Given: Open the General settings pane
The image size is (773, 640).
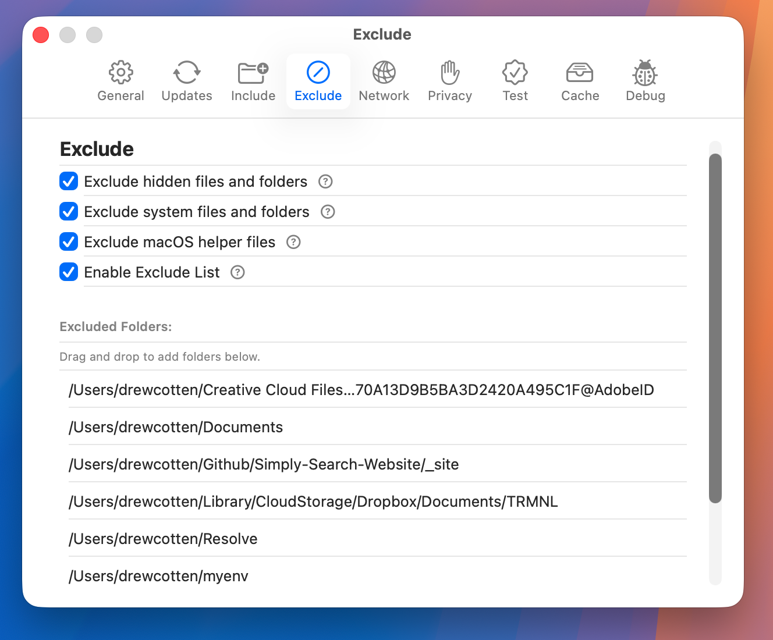Looking at the screenshot, I should pyautogui.click(x=120, y=80).
